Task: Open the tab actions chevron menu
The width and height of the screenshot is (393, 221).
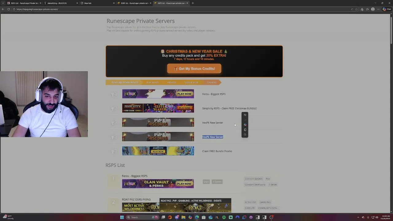Action: click(x=3, y=3)
